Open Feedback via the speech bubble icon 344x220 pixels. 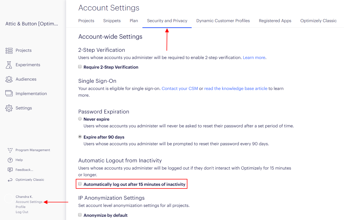click(x=10, y=170)
